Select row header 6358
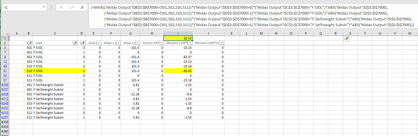The height and width of the screenshot is (136, 418). 5,122
